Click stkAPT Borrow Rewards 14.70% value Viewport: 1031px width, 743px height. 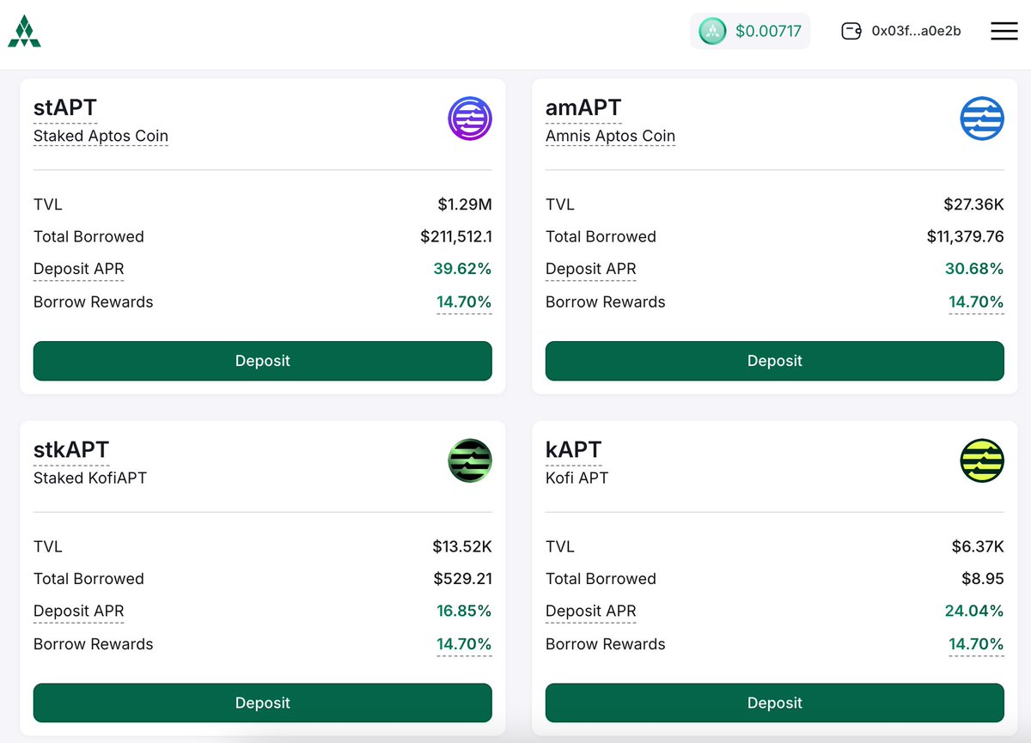coord(464,643)
